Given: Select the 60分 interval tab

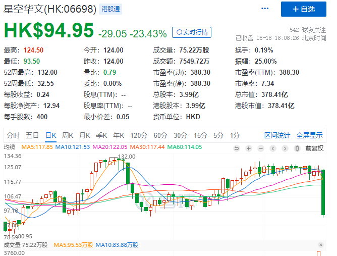Looking at the screenshot, I should (160, 135).
